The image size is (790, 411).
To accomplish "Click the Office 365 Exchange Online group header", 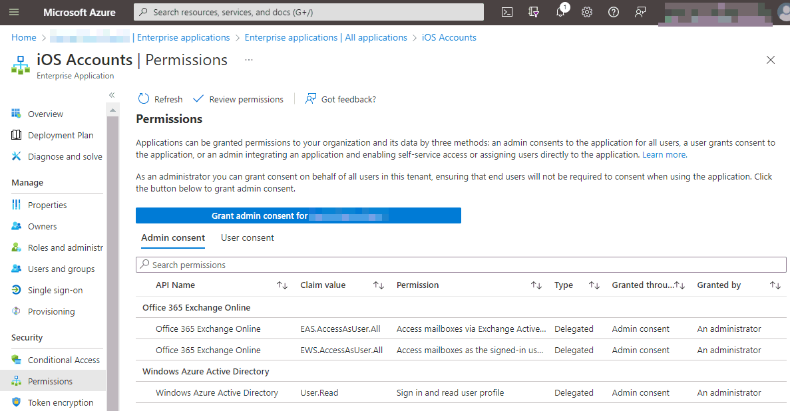I will pyautogui.click(x=196, y=308).
